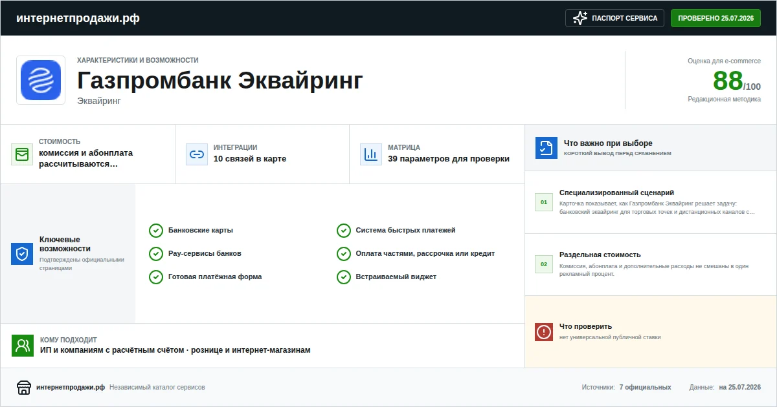Click the Матрица bar chart icon
Image resolution: width=777 pixels, height=407 pixels.
[x=371, y=154]
